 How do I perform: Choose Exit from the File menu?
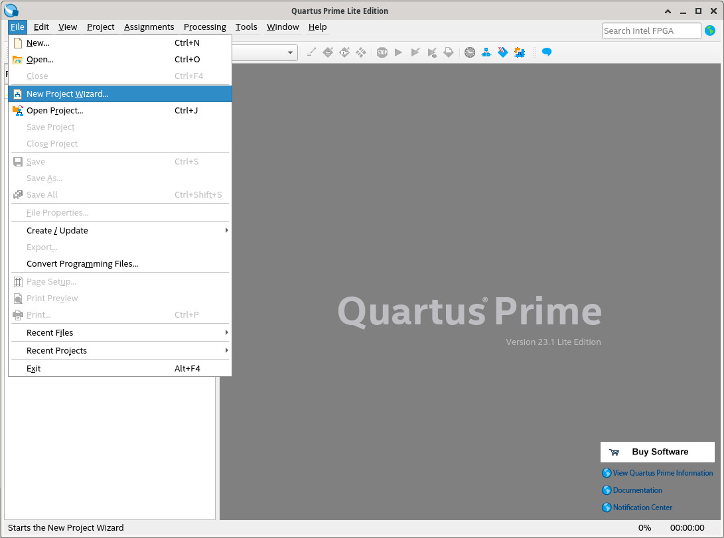(120, 369)
